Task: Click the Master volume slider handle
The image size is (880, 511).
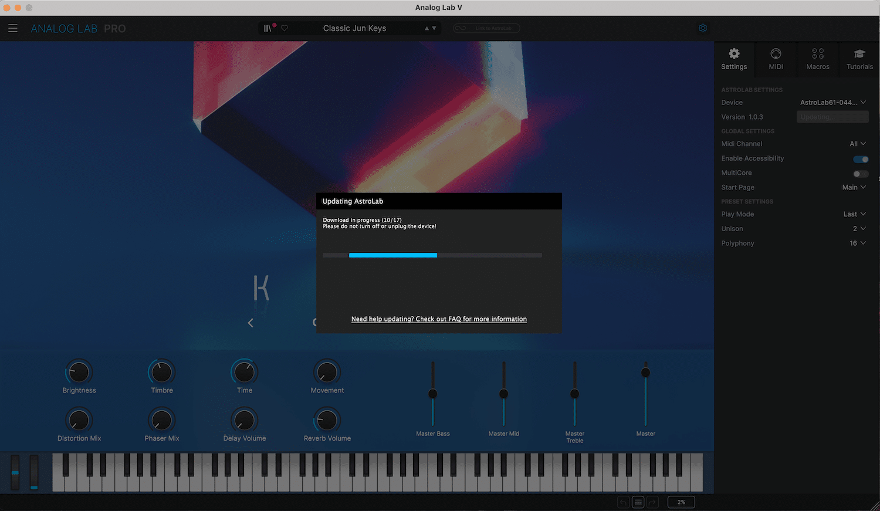Action: [x=645, y=373]
